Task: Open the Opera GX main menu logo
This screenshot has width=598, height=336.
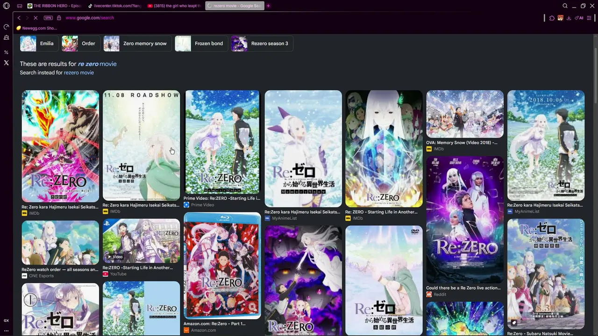Action: pyautogui.click(x=6, y=6)
